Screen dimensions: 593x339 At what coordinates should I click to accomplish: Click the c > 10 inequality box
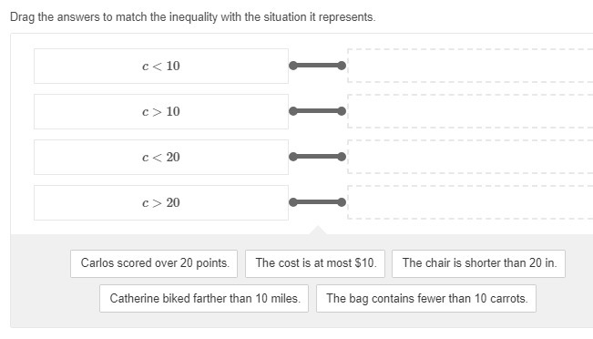[161, 111]
